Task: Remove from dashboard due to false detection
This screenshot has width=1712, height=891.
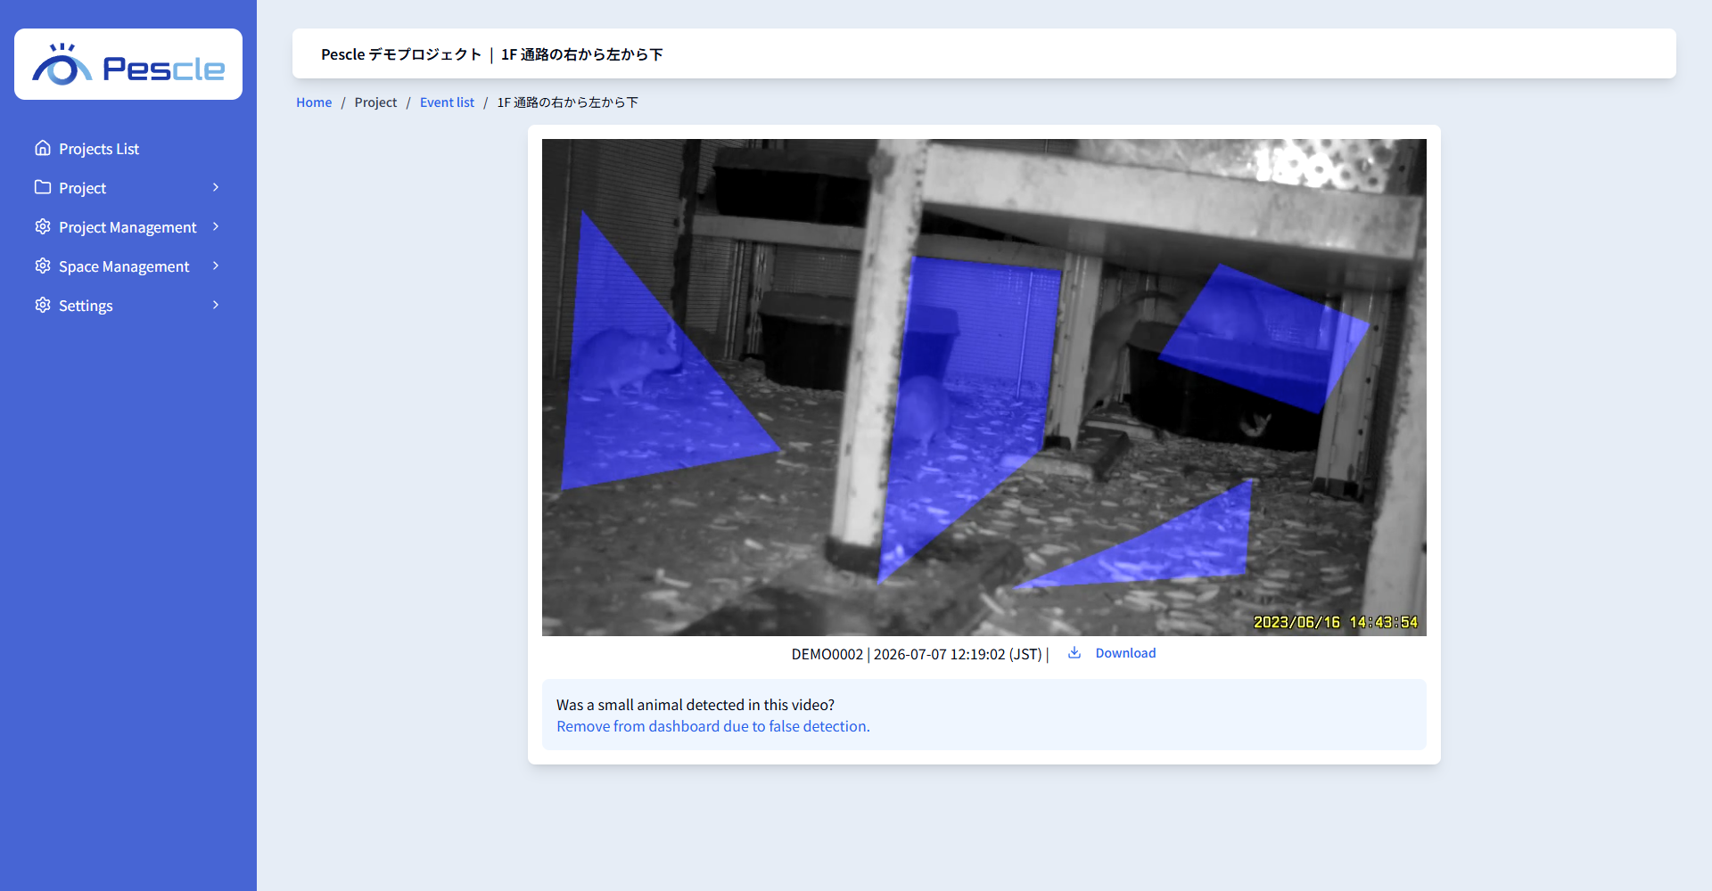Action: pos(713,726)
